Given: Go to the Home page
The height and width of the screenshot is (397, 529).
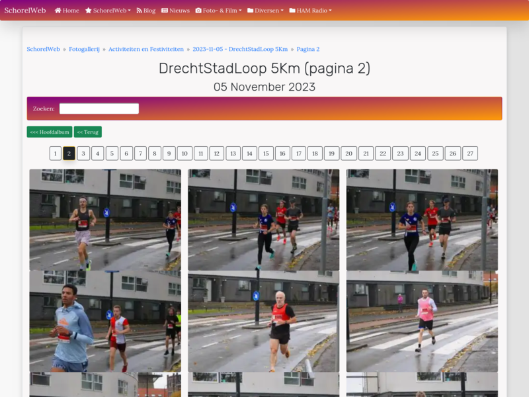Looking at the screenshot, I should click(67, 11).
